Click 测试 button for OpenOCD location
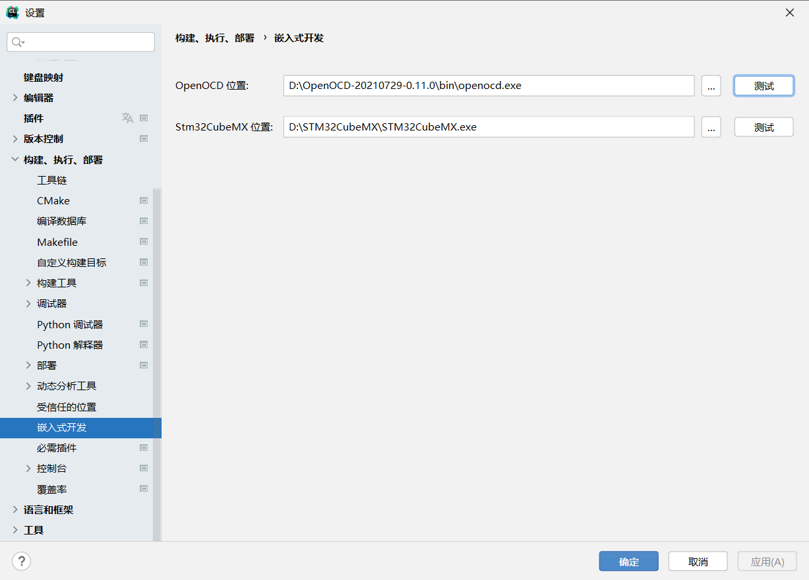The image size is (809, 580). (764, 86)
